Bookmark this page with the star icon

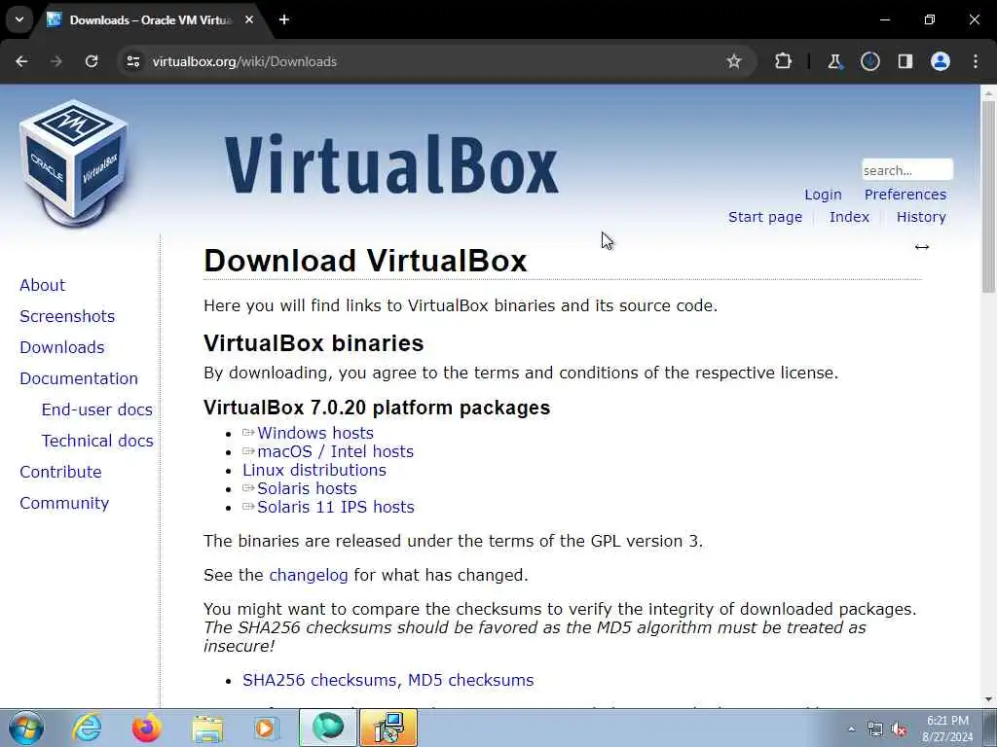pyautogui.click(x=734, y=61)
